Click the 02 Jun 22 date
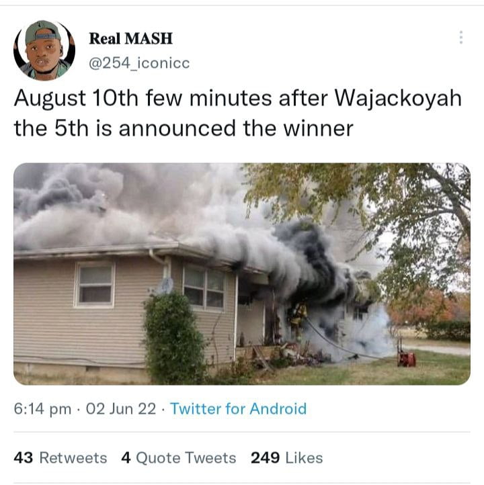This screenshot has height=485, width=484. 121,408
